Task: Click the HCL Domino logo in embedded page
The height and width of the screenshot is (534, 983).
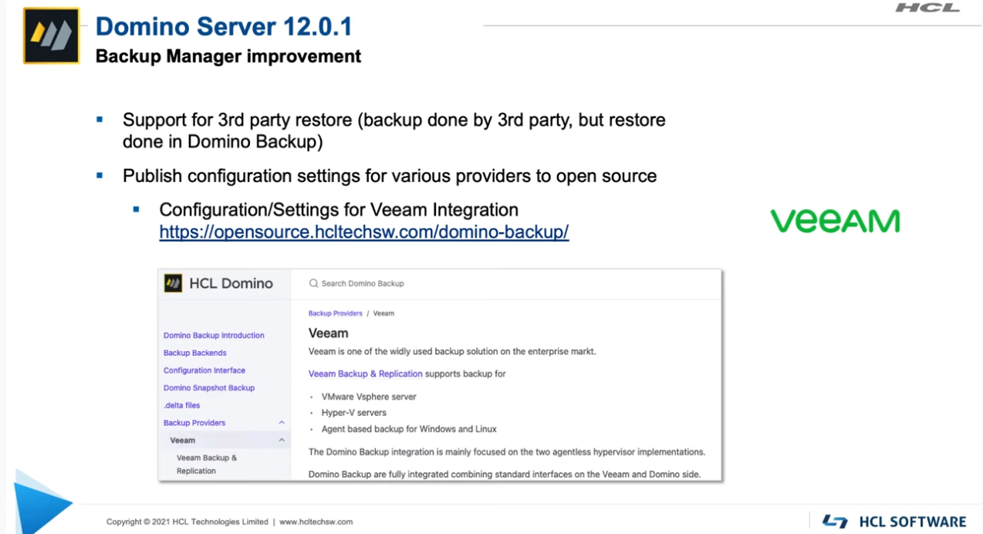Action: click(x=174, y=283)
